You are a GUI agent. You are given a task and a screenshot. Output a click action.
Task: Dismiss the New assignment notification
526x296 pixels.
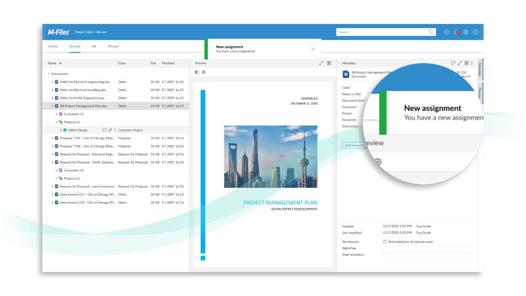(x=313, y=49)
